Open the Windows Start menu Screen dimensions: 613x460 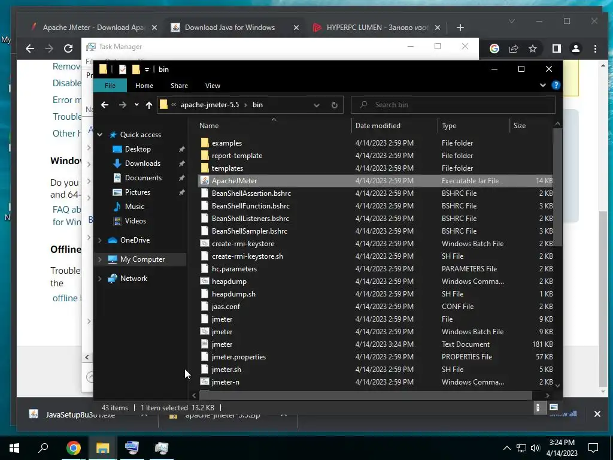(x=14, y=448)
